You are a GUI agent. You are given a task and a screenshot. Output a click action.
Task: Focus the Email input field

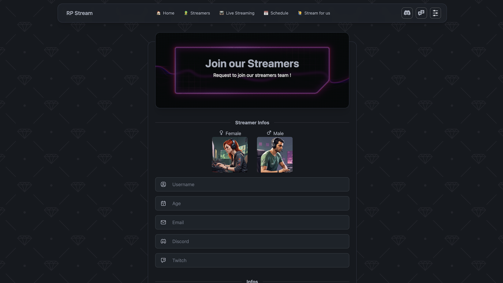point(252,222)
